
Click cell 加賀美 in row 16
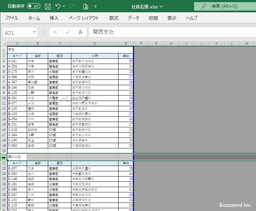[x=38, y=130]
